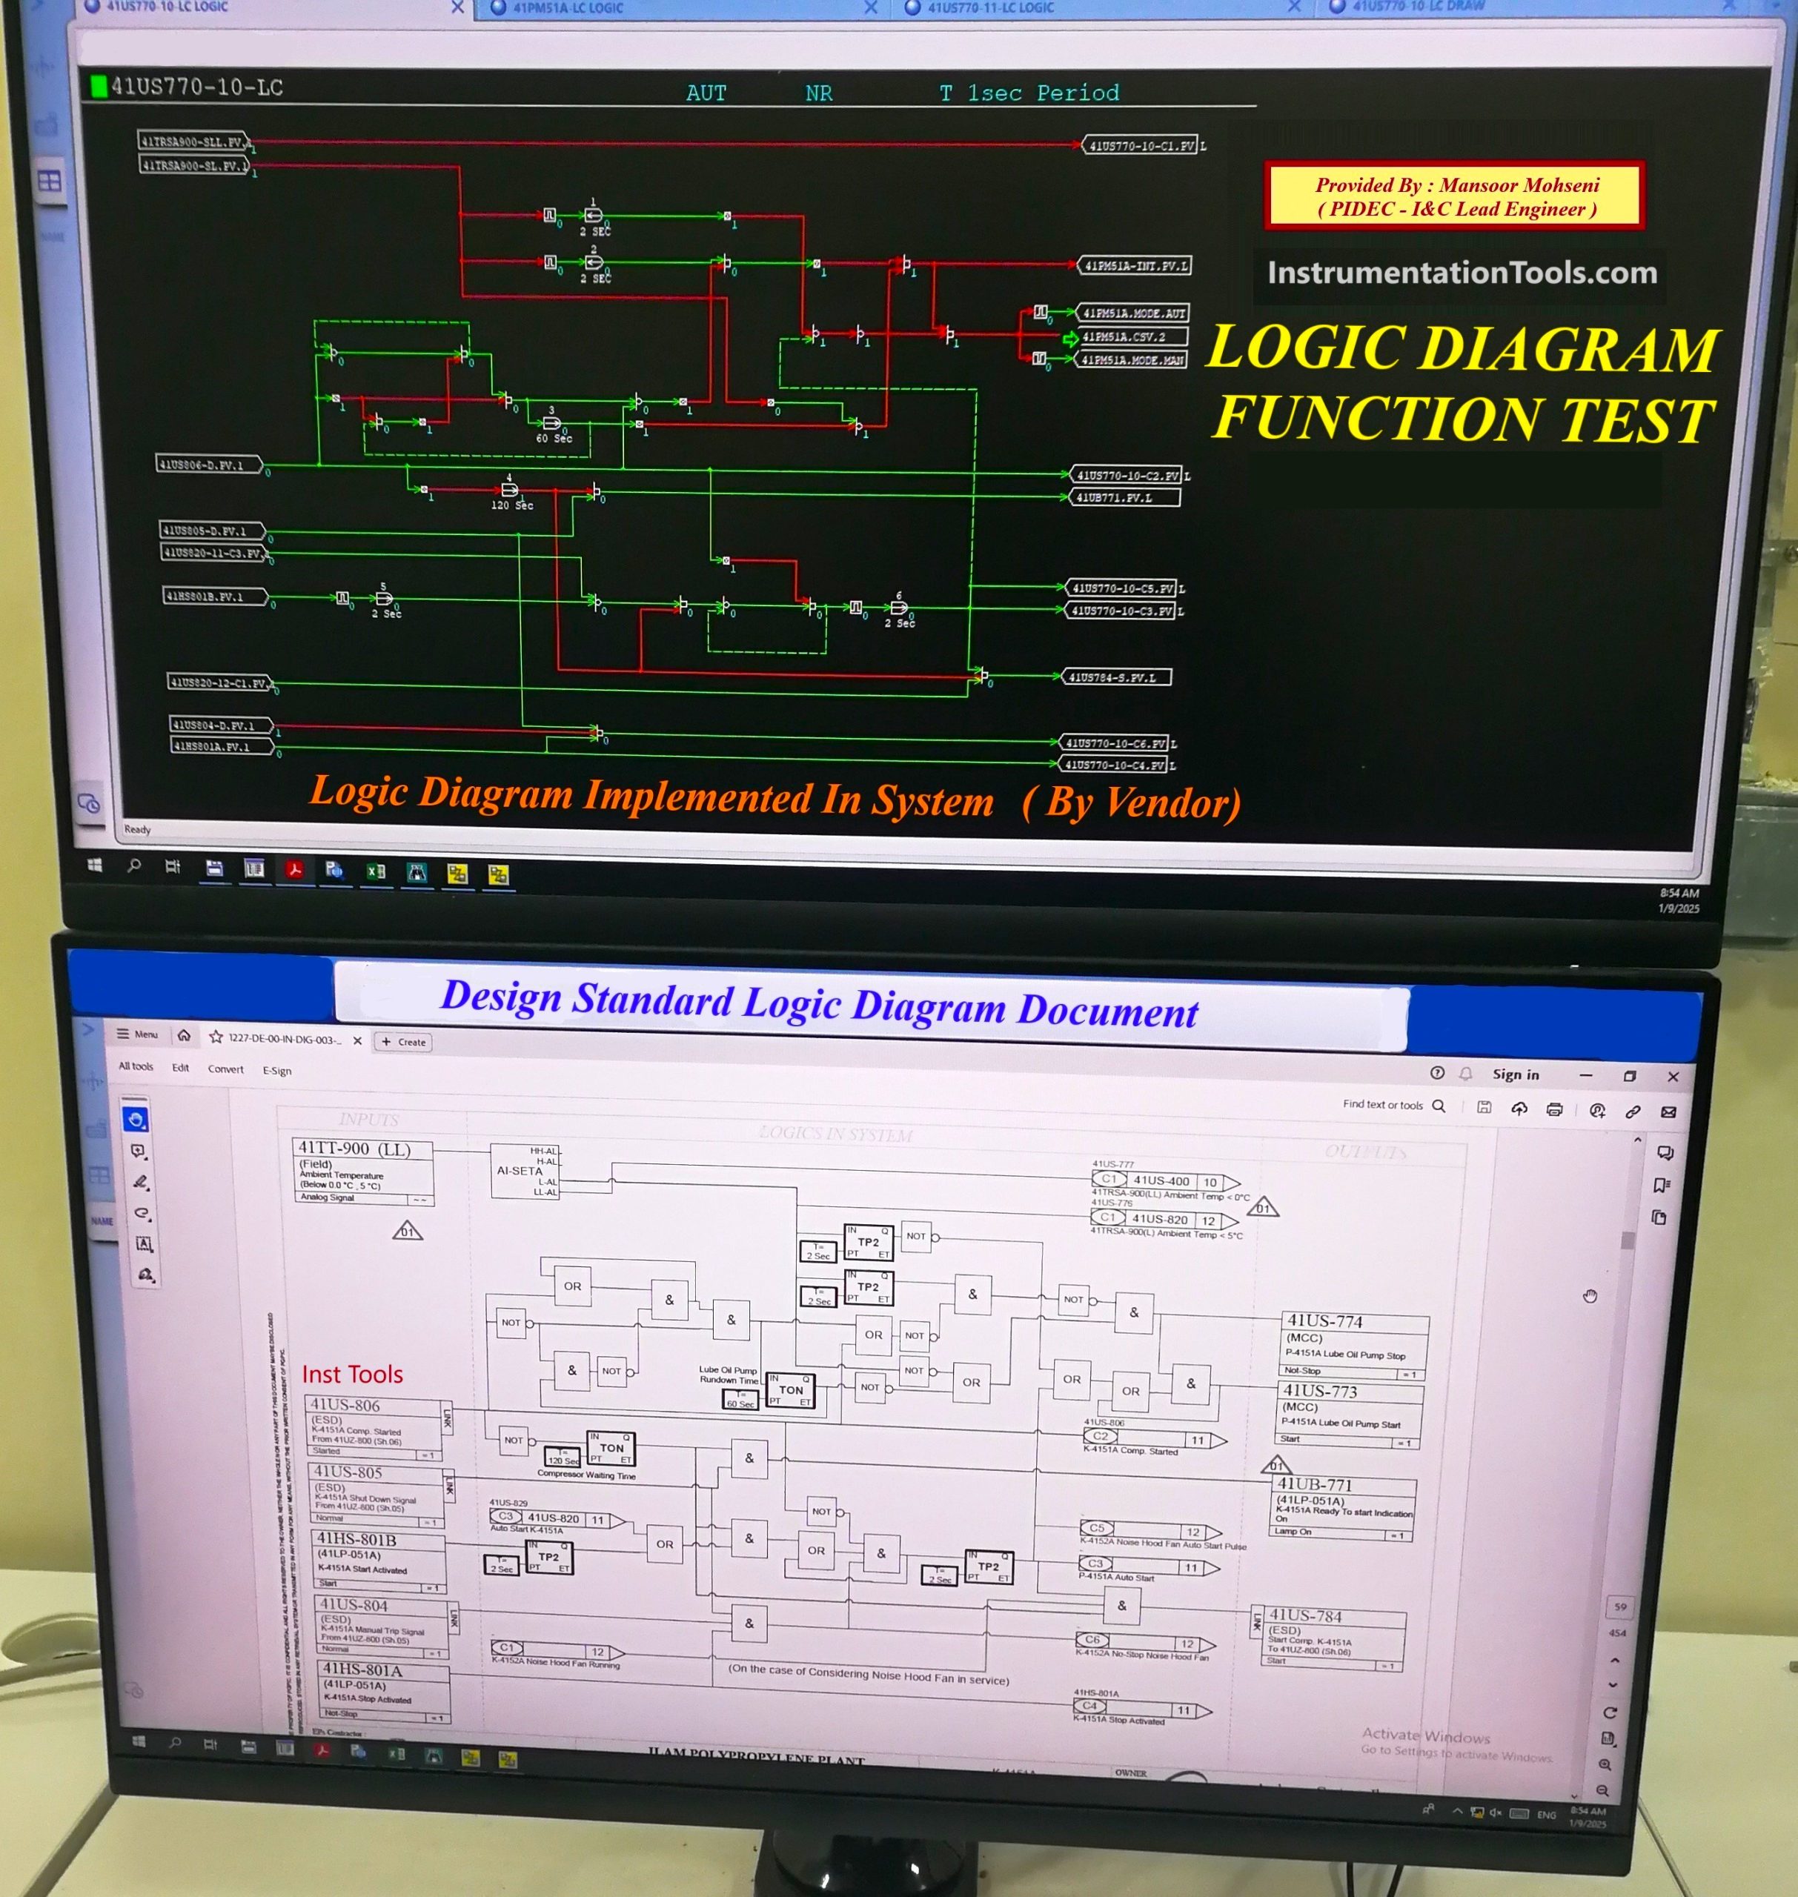Close the 1227-DE-00-IN-DIG-003 PDF tab
Image resolution: width=1798 pixels, height=1897 pixels.
pos(357,1040)
